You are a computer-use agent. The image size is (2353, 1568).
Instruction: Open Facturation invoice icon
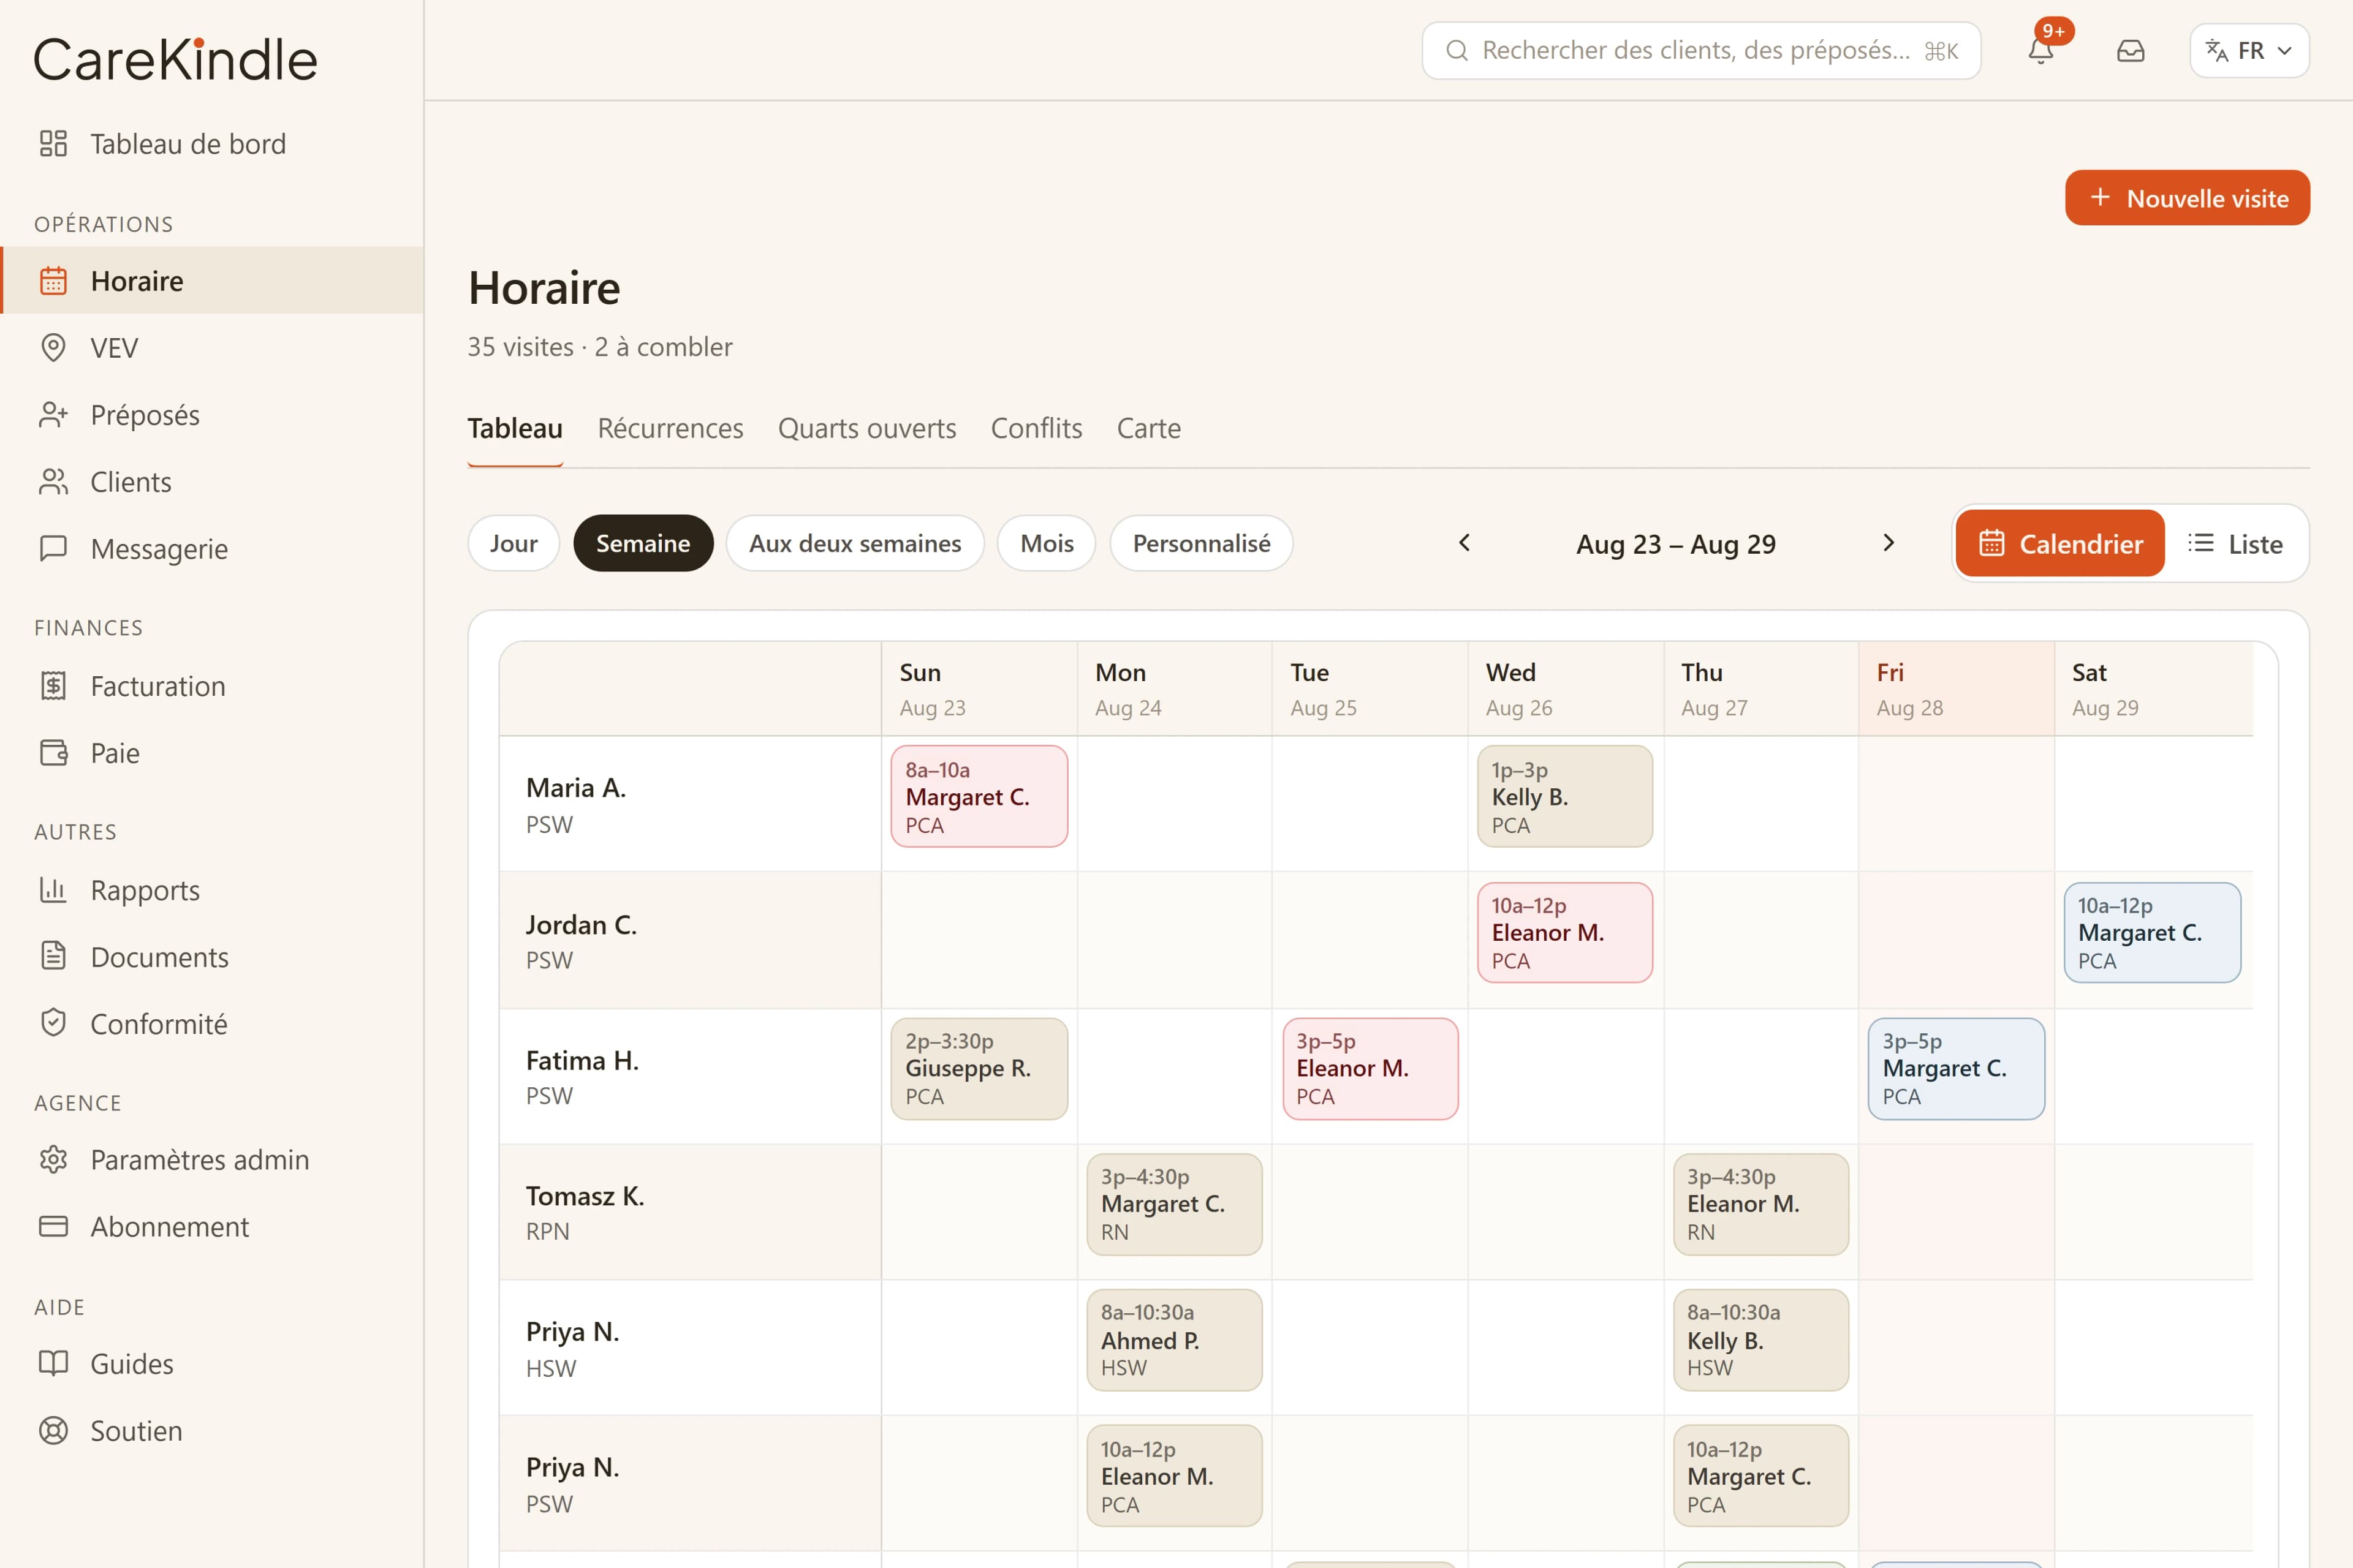[x=53, y=686]
